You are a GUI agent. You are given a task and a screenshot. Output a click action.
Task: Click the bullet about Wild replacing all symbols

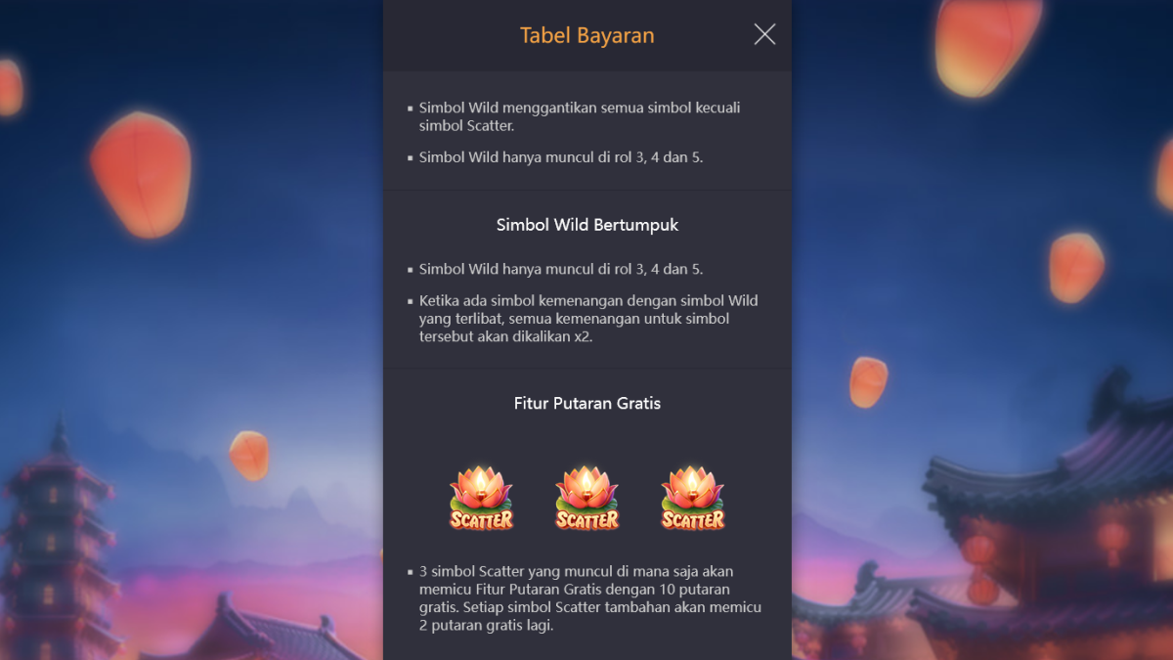[x=579, y=116]
